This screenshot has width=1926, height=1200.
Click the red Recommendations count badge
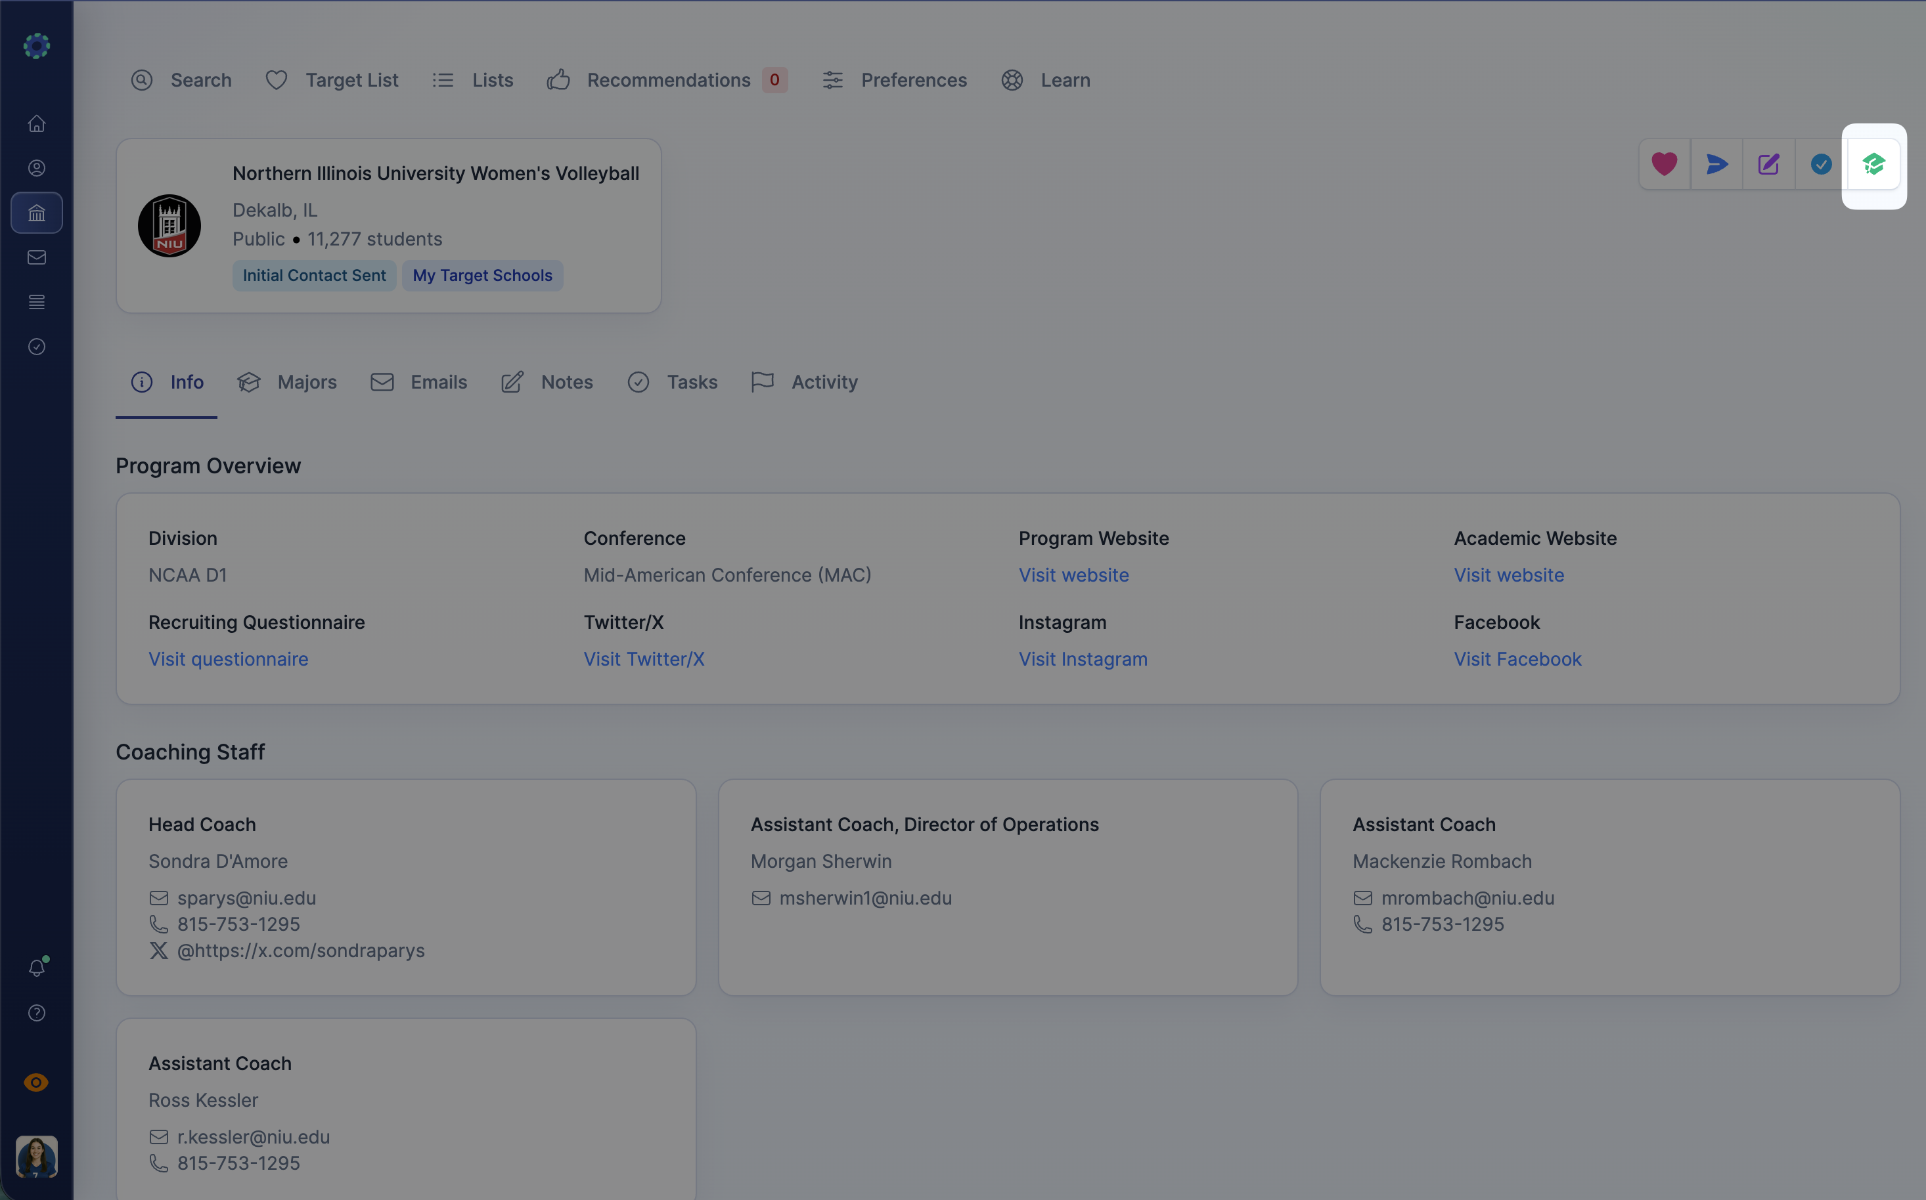click(774, 79)
